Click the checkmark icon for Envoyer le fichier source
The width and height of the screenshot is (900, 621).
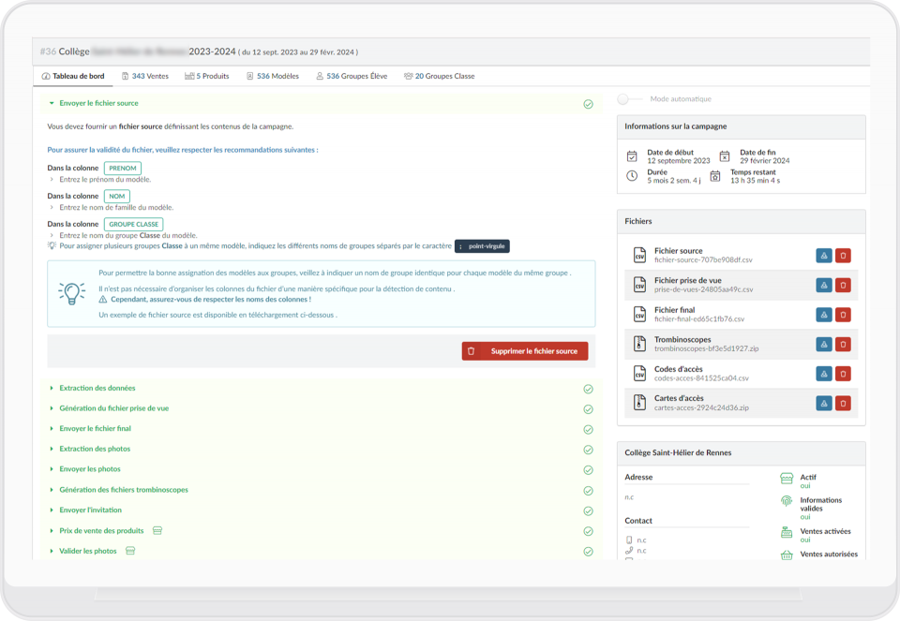(589, 104)
